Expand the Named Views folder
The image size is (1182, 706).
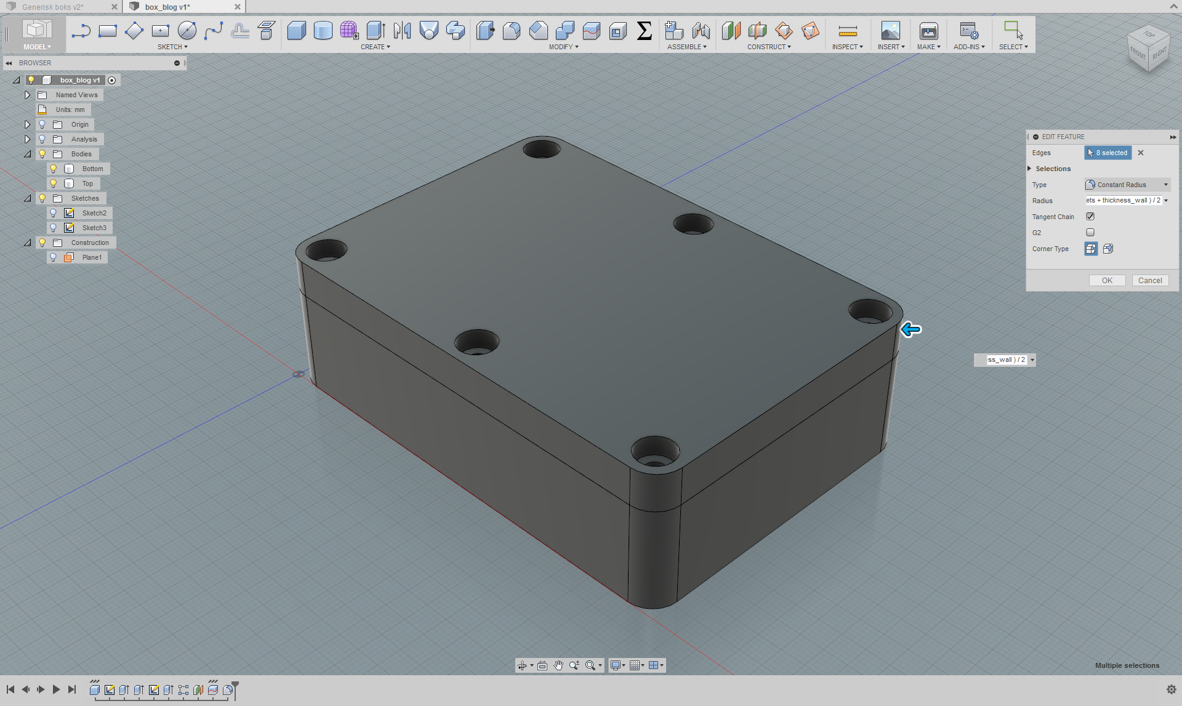tap(27, 95)
